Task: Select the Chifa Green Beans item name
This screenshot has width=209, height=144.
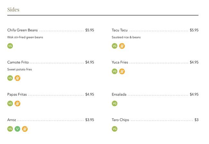Action: pos(23,30)
